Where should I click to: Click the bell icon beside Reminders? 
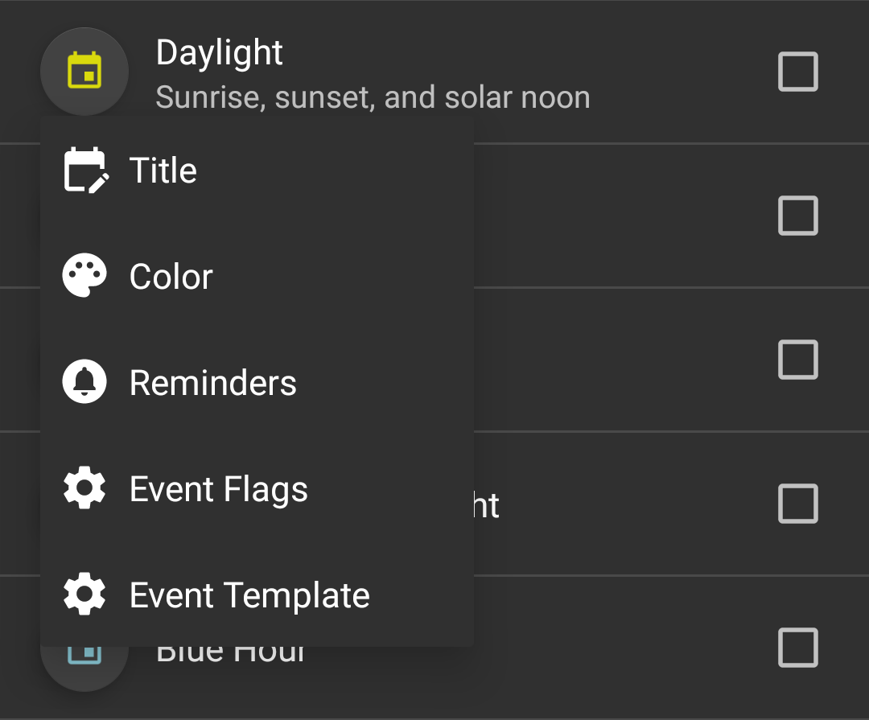point(84,382)
